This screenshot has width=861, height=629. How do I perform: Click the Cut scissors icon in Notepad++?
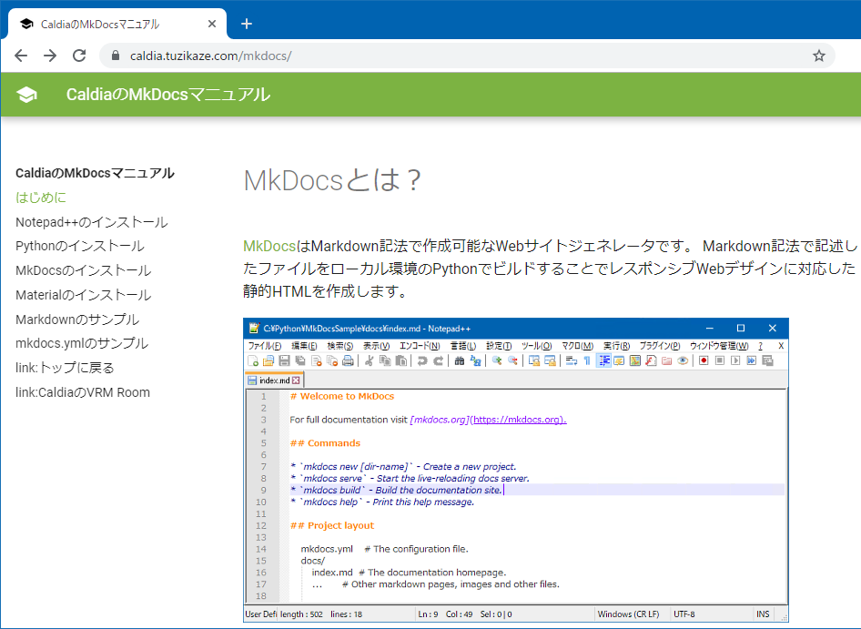tap(369, 360)
